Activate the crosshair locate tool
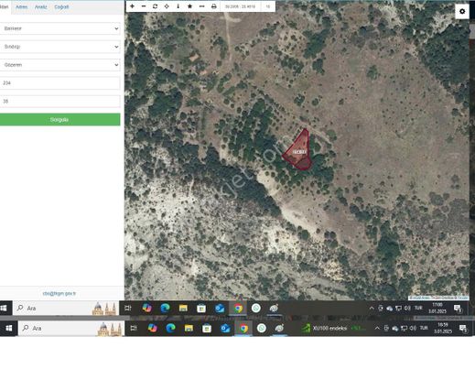 click(167, 6)
